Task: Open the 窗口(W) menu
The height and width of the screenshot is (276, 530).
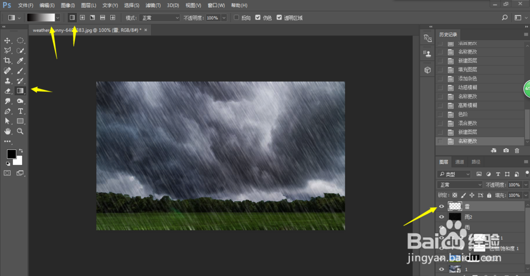Action: click(x=216, y=5)
